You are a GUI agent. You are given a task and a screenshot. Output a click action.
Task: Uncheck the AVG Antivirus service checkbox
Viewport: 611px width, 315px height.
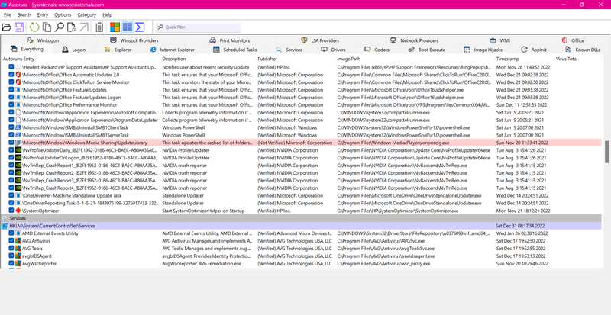point(11,240)
